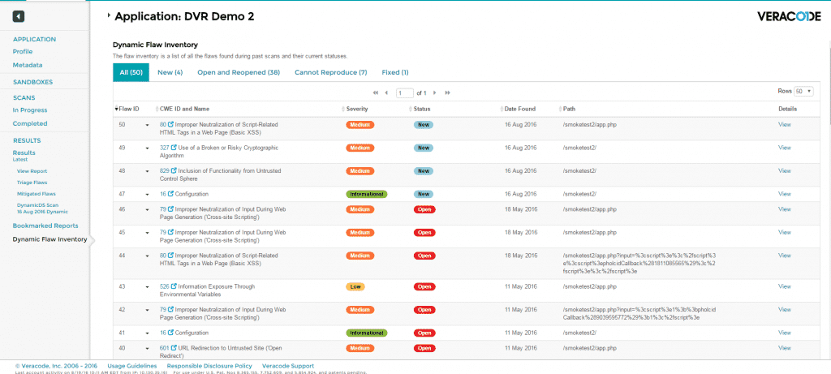Go to first page of flaw list

[376, 92]
